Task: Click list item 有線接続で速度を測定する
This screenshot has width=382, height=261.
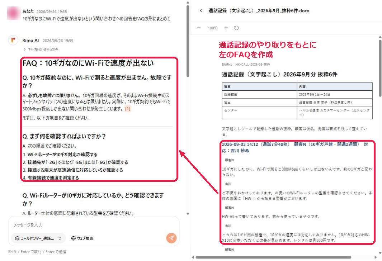Action: tap(53, 178)
